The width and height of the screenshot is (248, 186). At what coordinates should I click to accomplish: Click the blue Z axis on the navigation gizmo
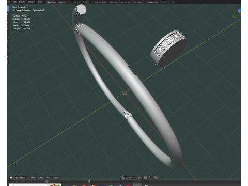coord(239,10)
